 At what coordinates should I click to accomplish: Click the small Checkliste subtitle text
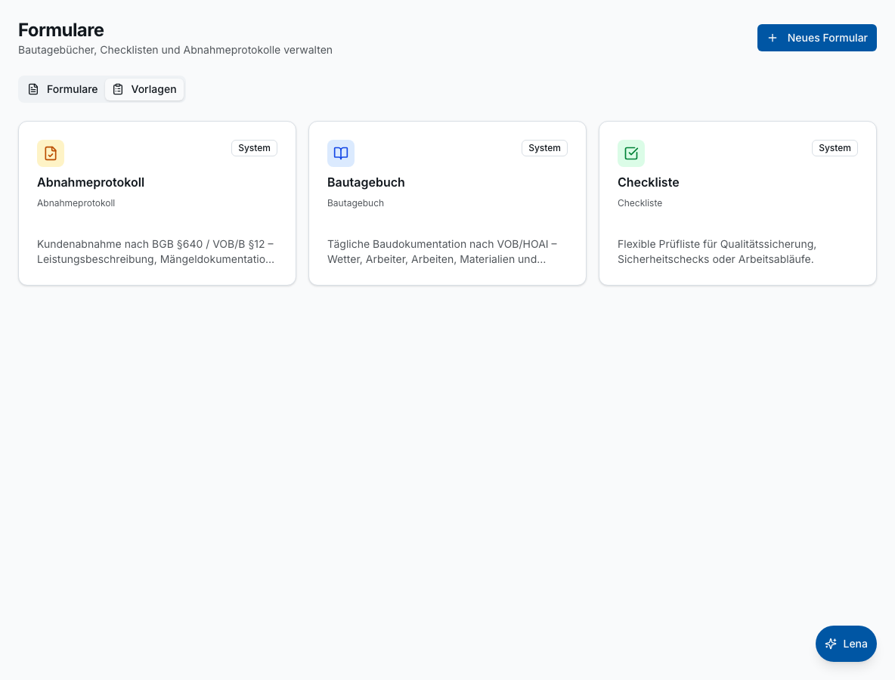(640, 203)
